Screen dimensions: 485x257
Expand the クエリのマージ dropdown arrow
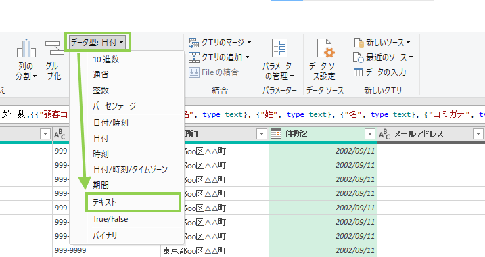pyautogui.click(x=249, y=43)
